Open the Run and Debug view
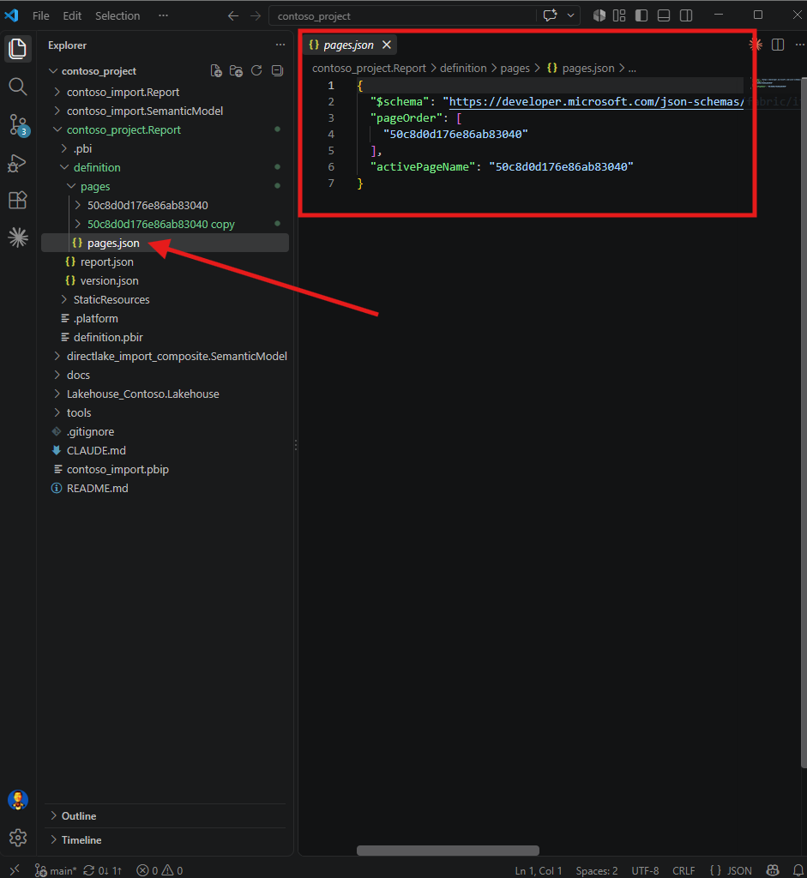Screen dimensions: 807x878 click(18, 163)
